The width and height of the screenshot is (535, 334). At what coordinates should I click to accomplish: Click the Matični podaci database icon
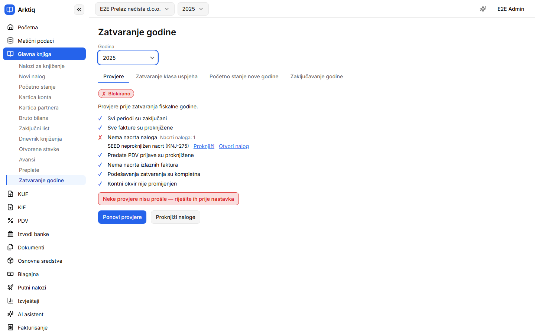10,40
